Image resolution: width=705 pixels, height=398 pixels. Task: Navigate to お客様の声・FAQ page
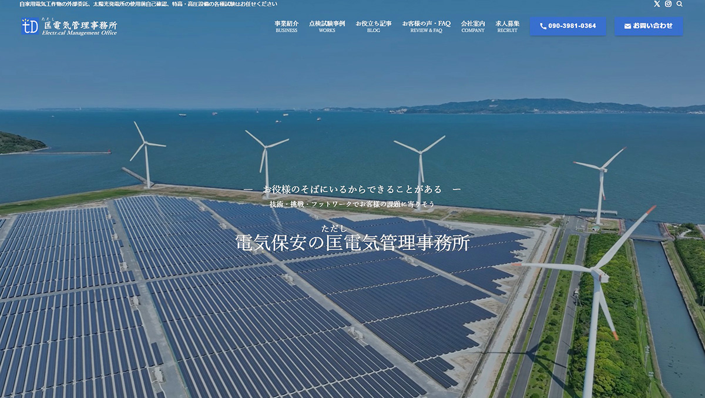pos(426,26)
